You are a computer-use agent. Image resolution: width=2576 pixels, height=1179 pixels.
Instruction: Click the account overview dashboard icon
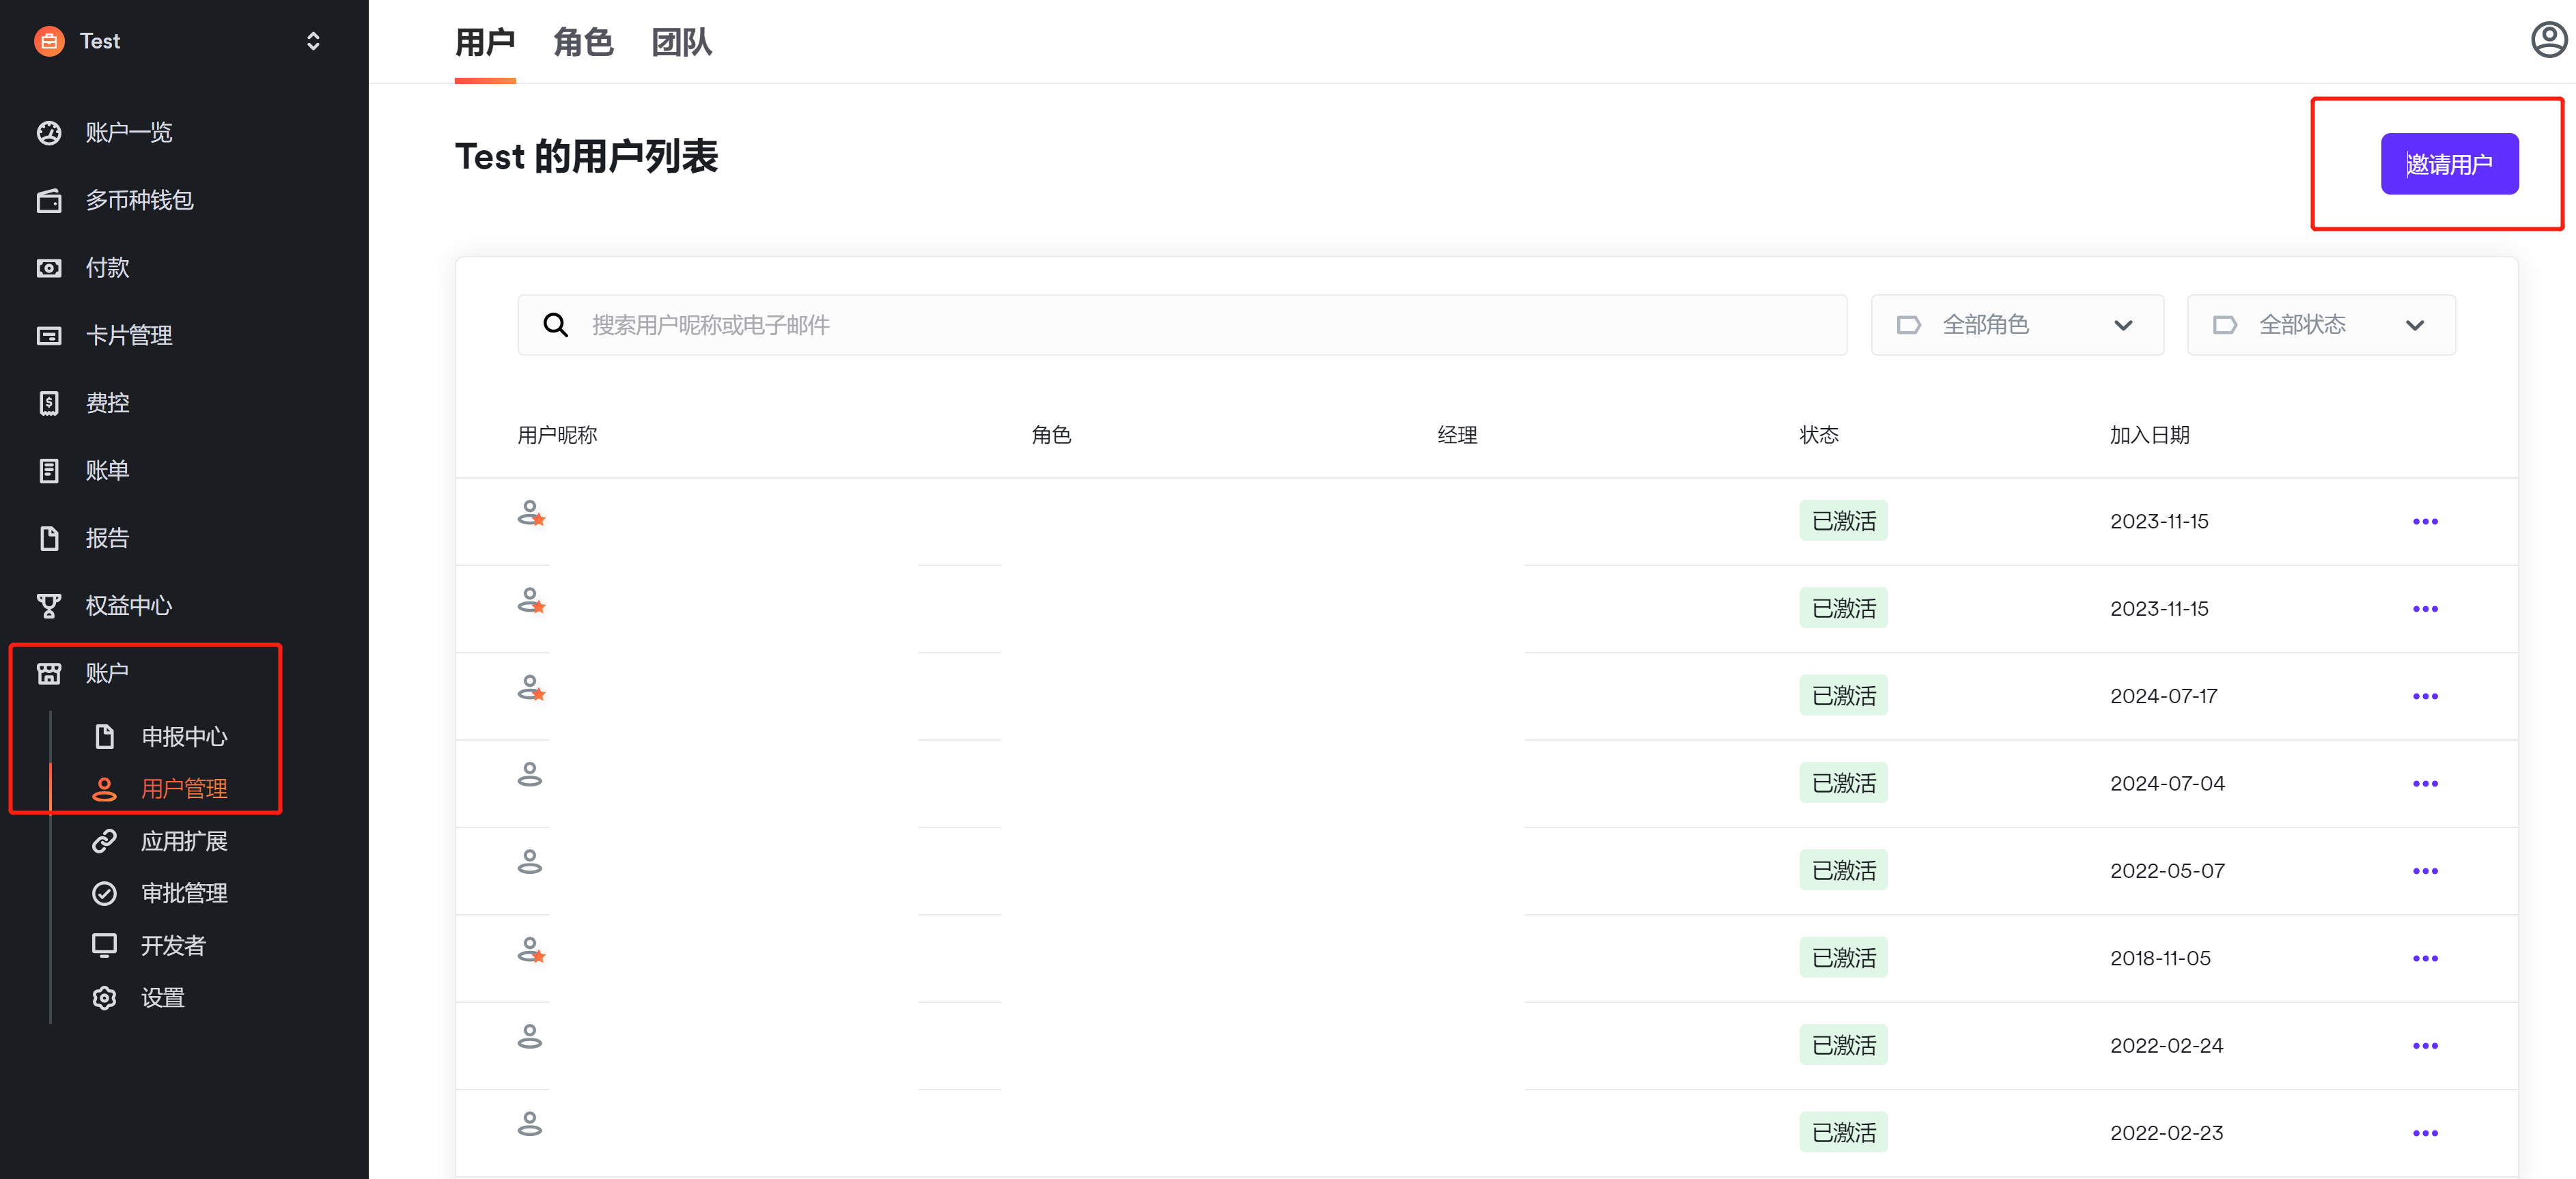click(x=49, y=133)
